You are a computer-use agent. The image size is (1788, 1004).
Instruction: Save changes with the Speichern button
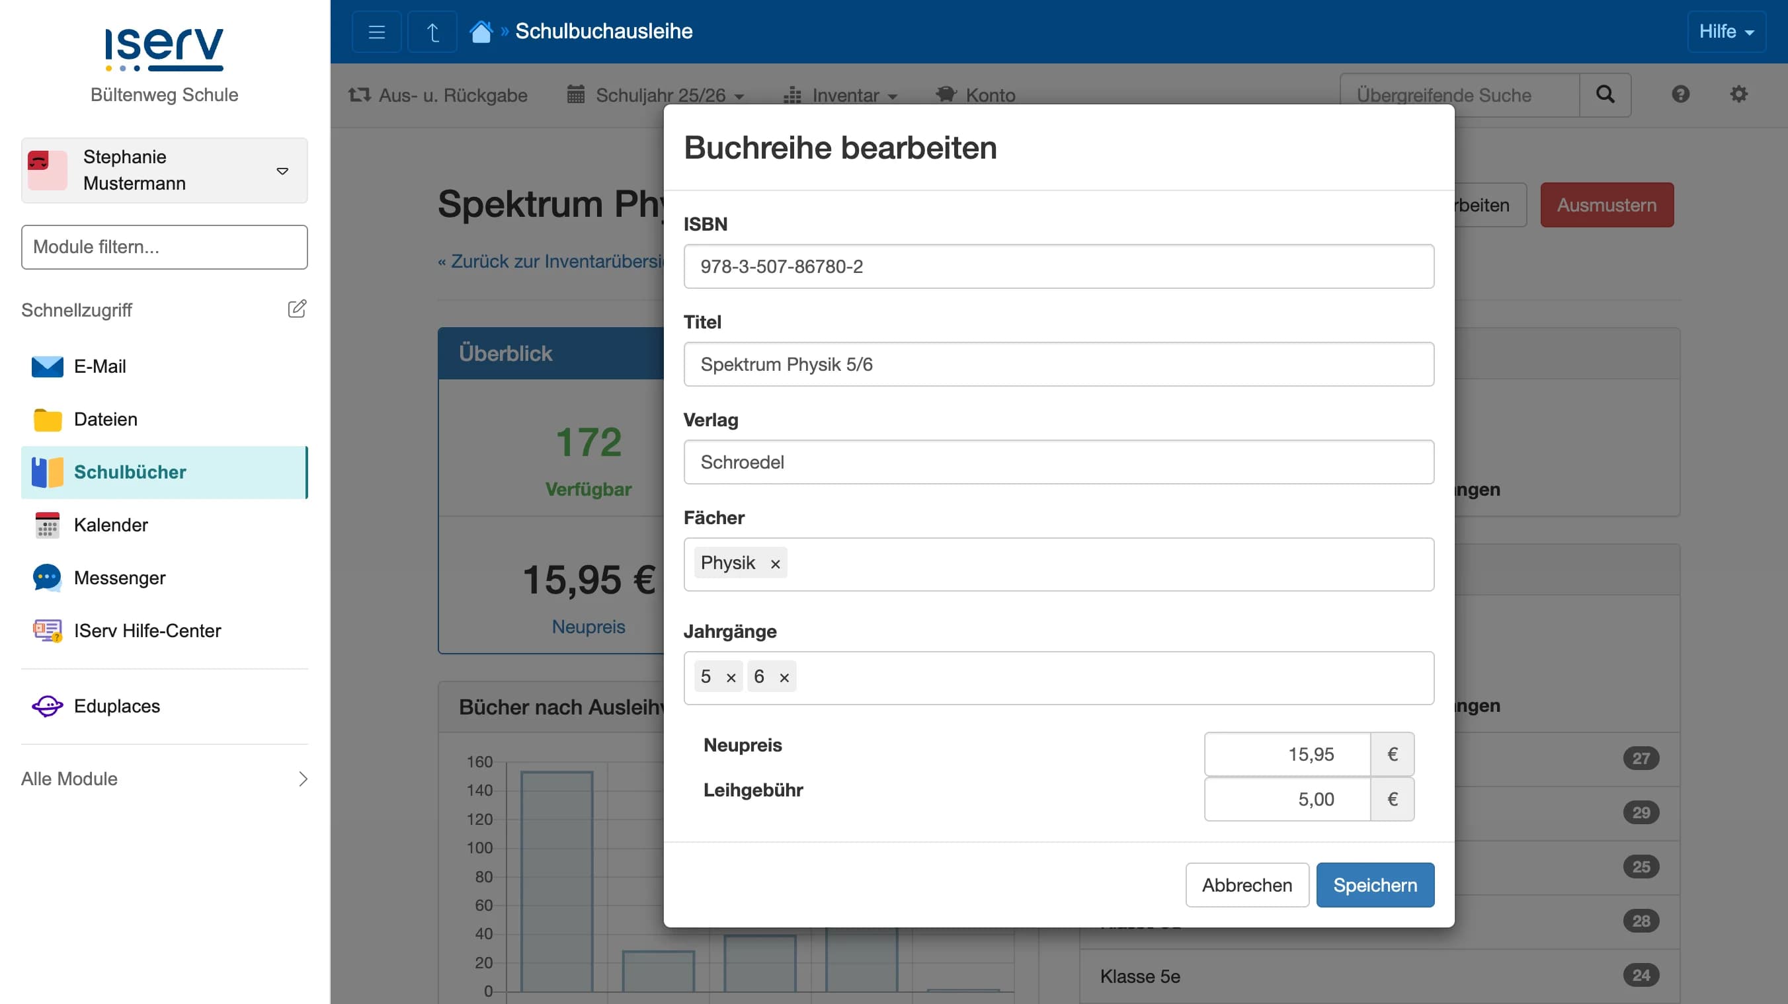click(x=1374, y=884)
